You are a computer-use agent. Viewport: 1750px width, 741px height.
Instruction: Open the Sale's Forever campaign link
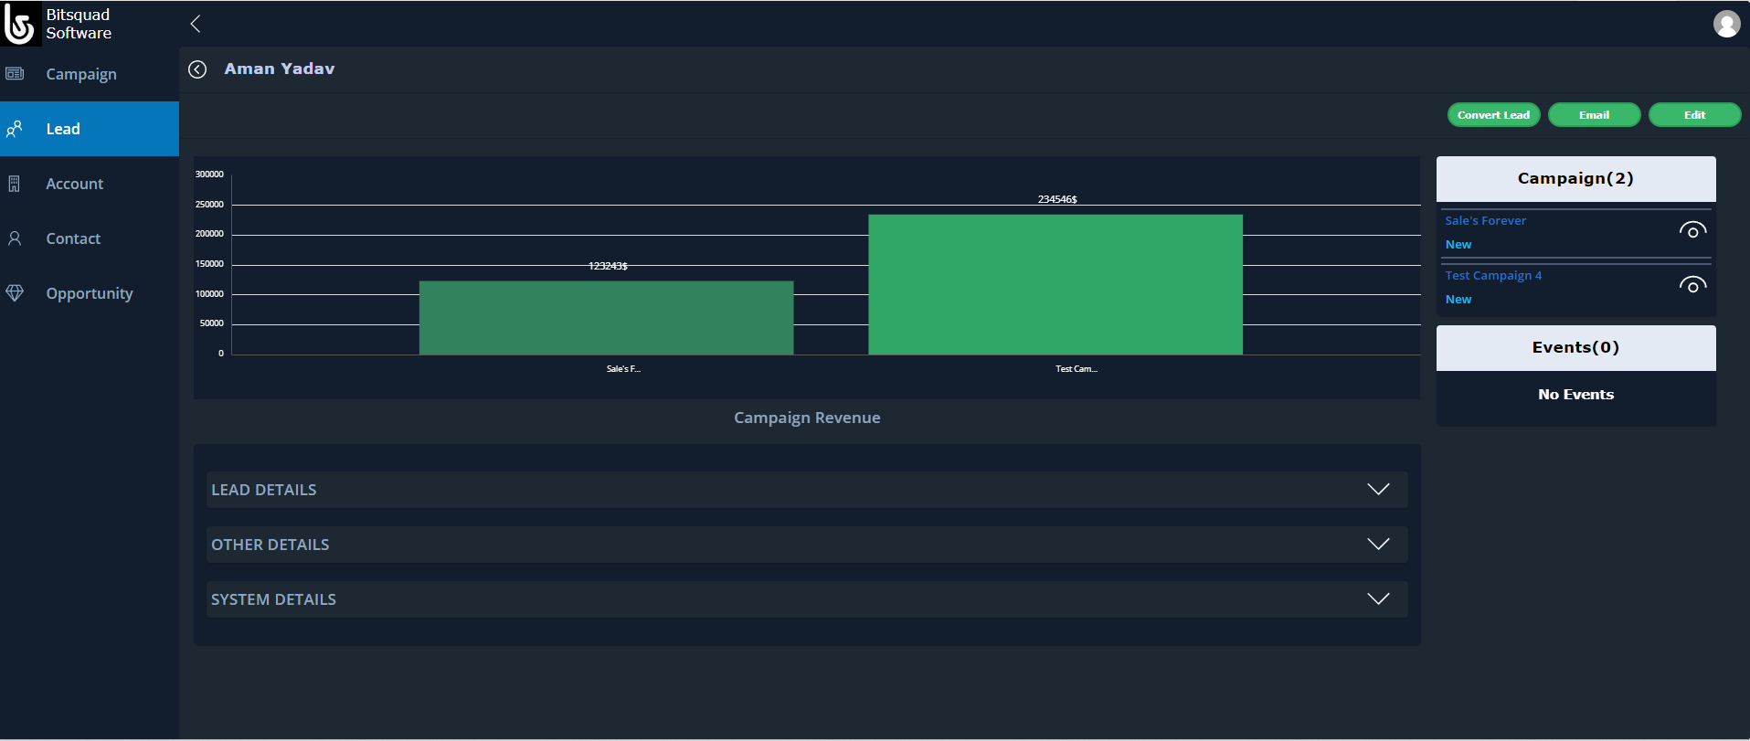click(1485, 221)
